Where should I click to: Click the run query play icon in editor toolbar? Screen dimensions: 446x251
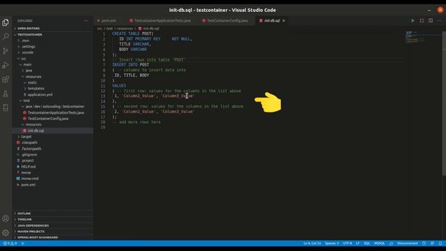click(413, 20)
